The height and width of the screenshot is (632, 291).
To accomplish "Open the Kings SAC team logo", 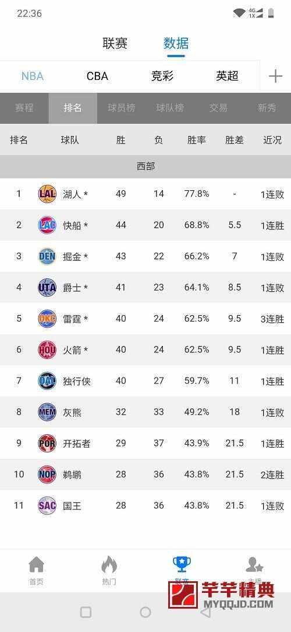I will pyautogui.click(x=47, y=505).
